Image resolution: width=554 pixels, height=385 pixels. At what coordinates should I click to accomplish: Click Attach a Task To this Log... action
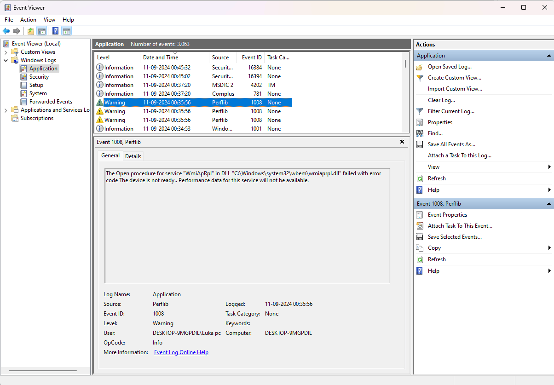[x=460, y=155]
